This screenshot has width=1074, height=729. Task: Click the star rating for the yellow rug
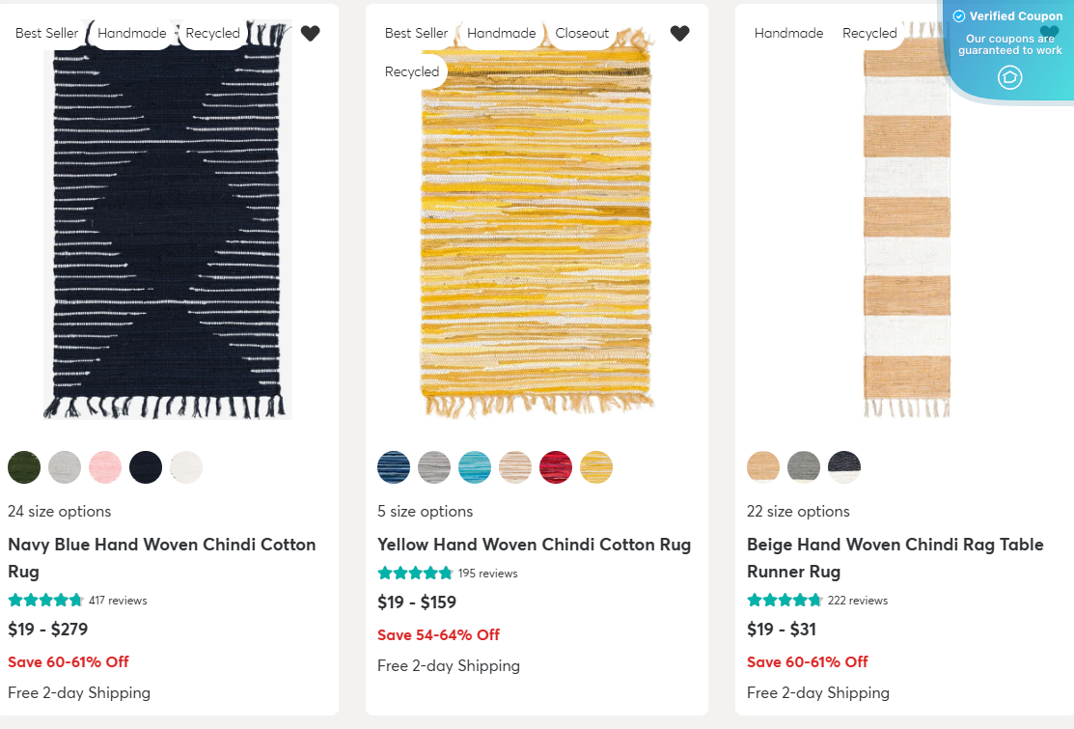point(415,573)
